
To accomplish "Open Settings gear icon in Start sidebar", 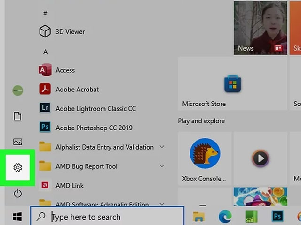I will coord(17,167).
